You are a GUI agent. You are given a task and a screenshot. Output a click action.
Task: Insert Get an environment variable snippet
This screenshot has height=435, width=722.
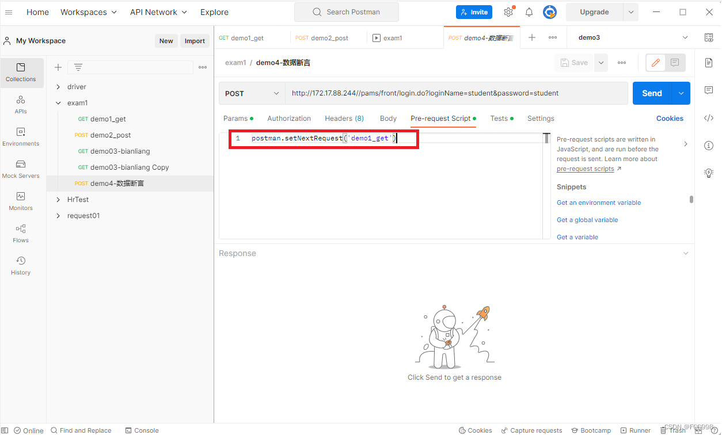point(599,203)
